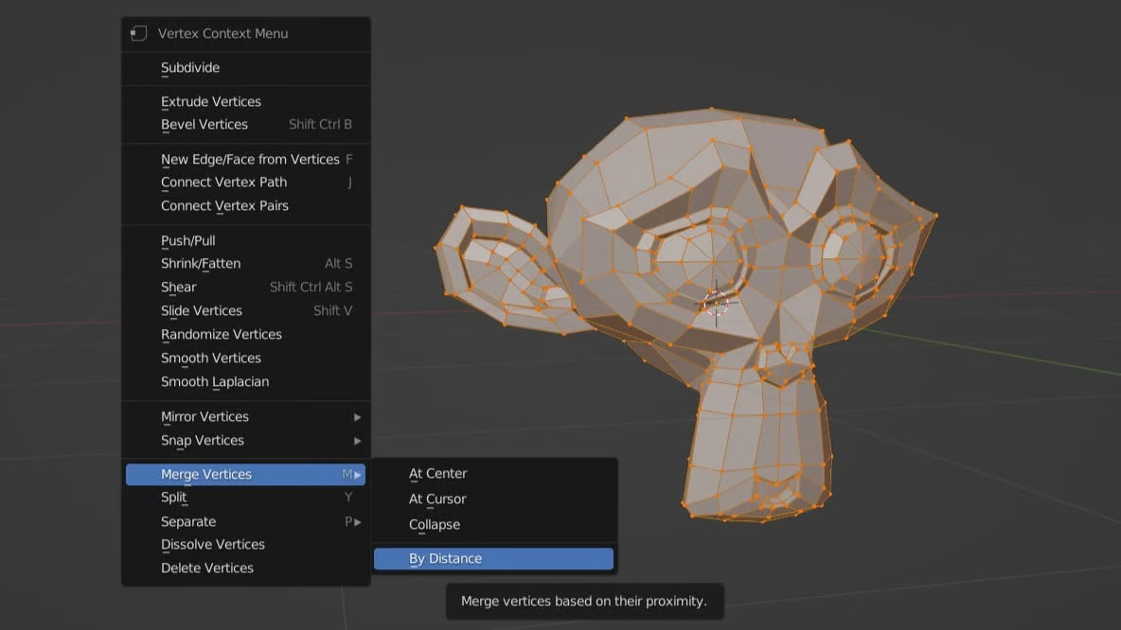The width and height of the screenshot is (1121, 630).
Task: Select Randomize Vertices
Action: click(221, 334)
